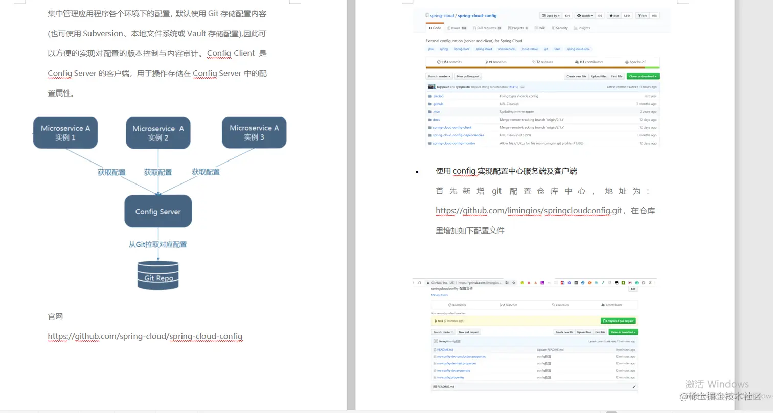Click the contributors people icon showing 113

(x=576, y=62)
